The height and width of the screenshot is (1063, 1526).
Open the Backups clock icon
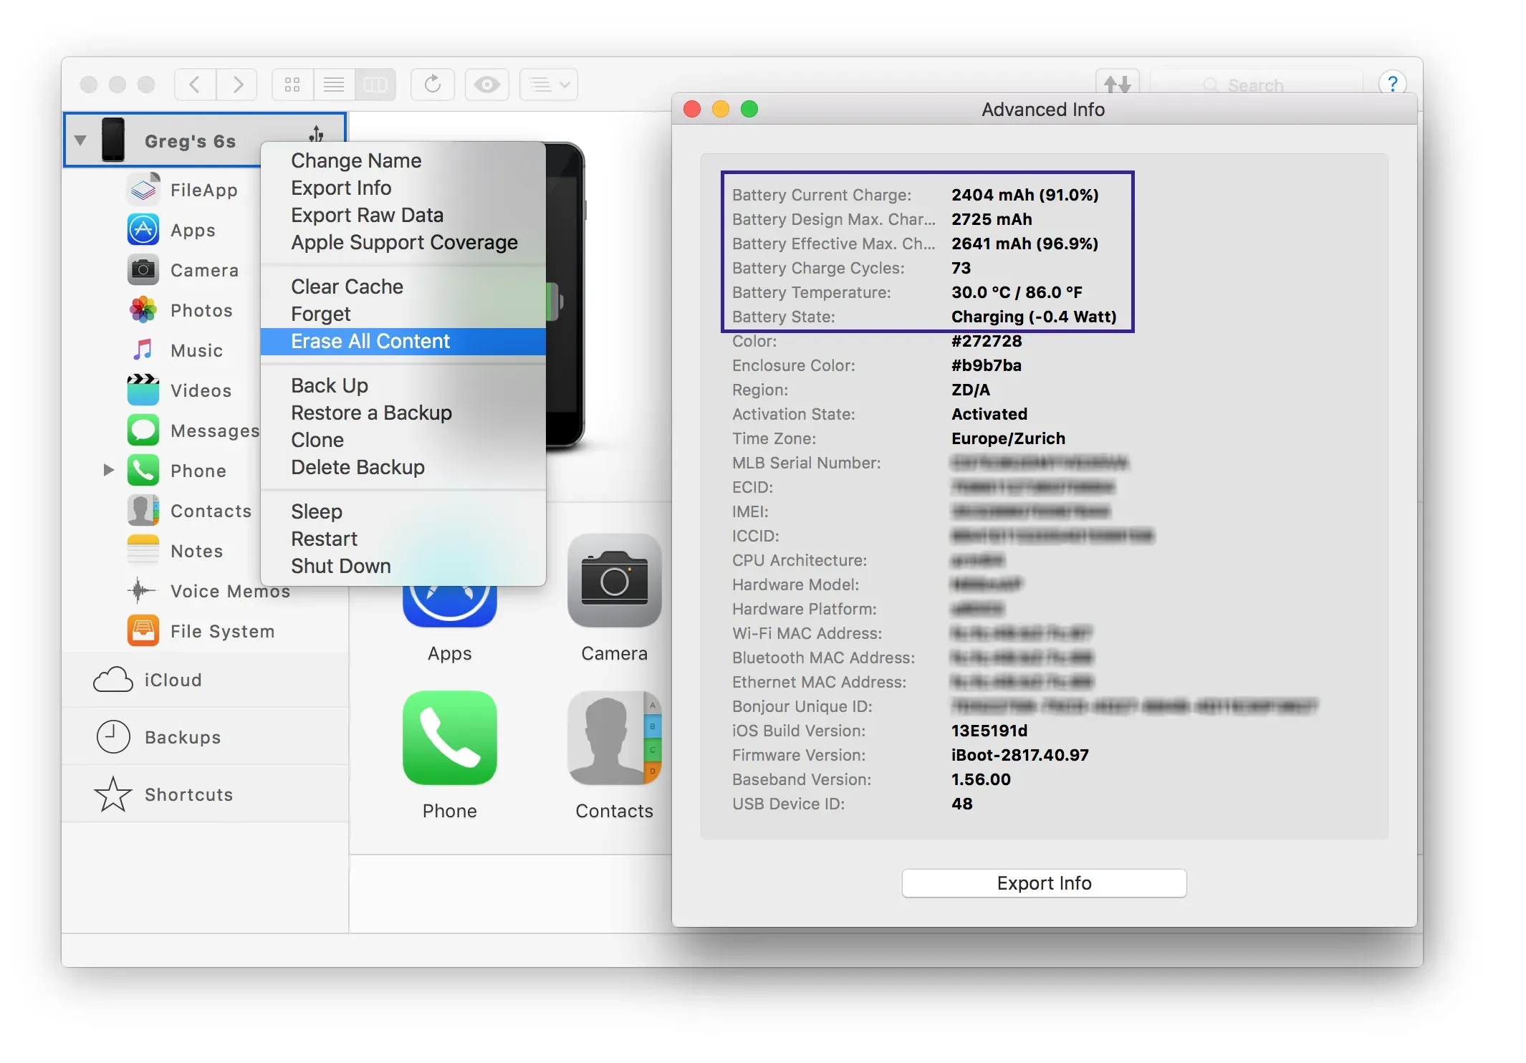113,737
